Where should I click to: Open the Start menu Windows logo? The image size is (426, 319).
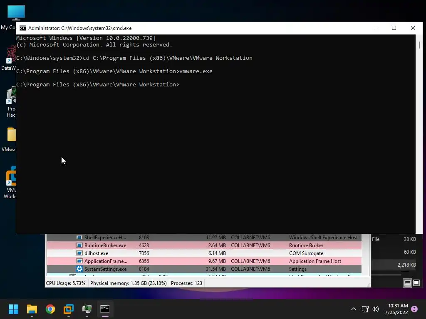[13, 309]
